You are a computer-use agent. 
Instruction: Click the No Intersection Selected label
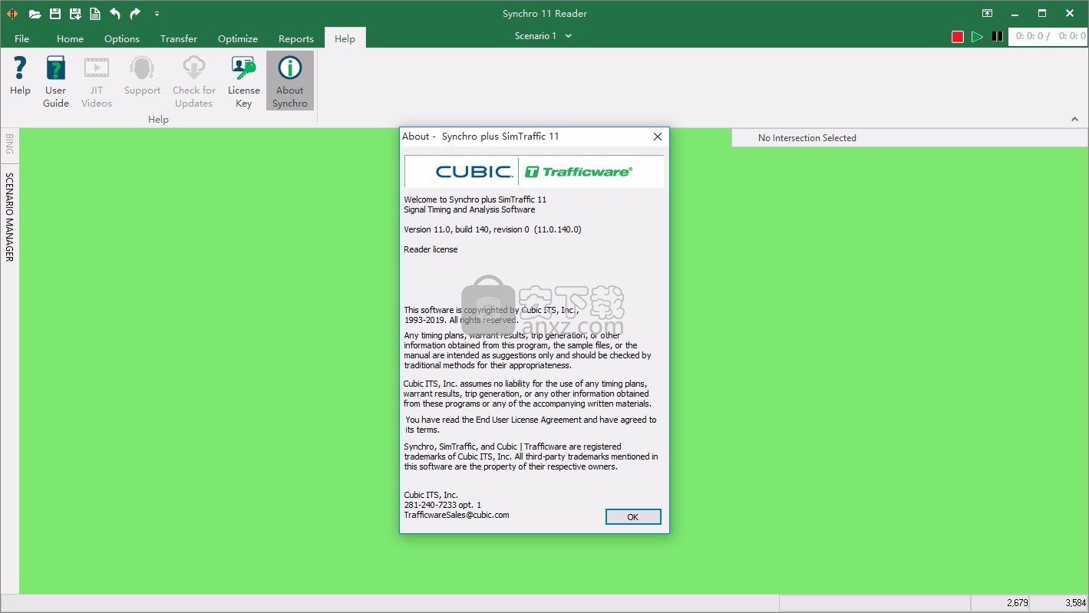coord(807,138)
